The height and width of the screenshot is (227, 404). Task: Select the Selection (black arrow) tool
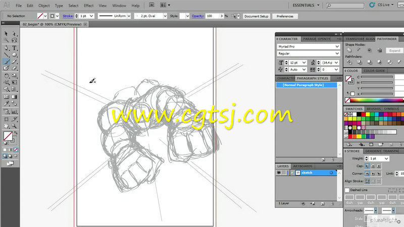(x=6, y=34)
